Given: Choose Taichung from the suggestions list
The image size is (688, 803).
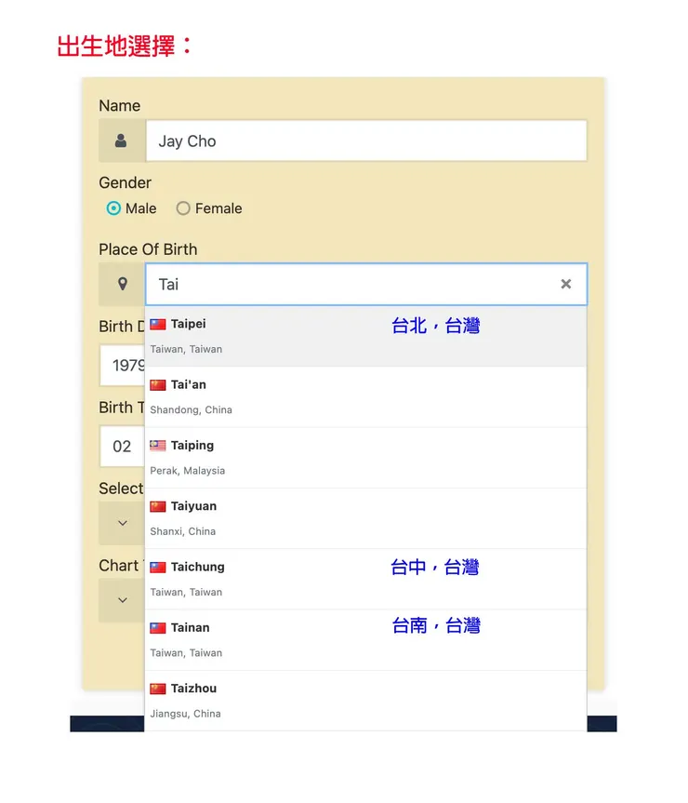Looking at the screenshot, I should (x=365, y=579).
